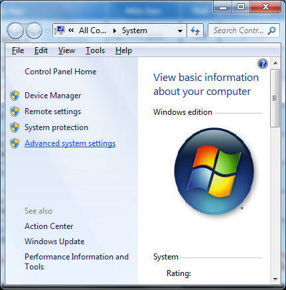286x290 pixels.
Task: Click the search magnifying glass icon
Action: coord(271,31)
